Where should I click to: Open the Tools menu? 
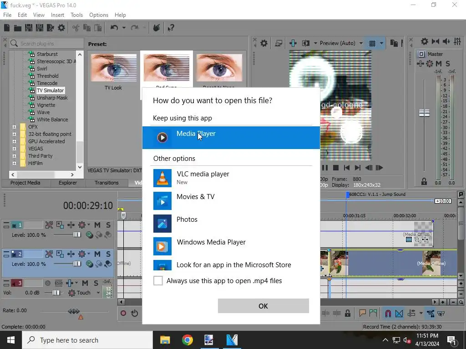pyautogui.click(x=76, y=15)
